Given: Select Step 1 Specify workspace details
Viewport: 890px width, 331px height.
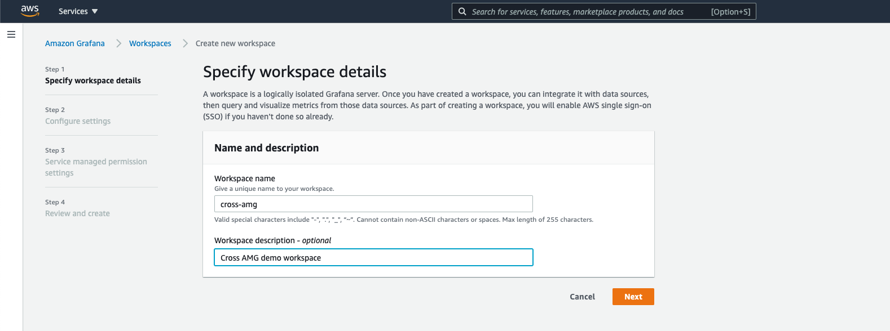Looking at the screenshot, I should [x=93, y=80].
